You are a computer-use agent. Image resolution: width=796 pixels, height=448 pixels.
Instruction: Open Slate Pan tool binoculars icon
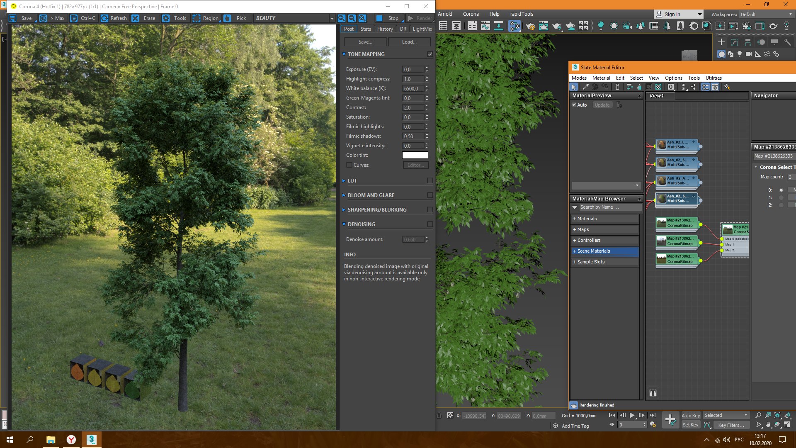point(653,393)
